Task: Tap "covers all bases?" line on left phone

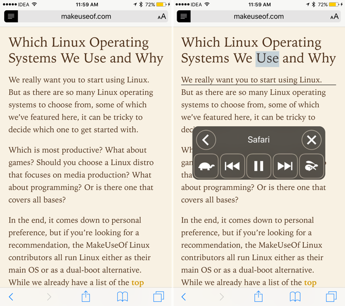Action: click(37, 200)
